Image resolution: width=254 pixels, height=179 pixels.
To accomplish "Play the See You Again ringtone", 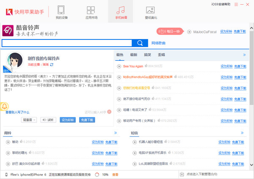I will click(119, 66).
